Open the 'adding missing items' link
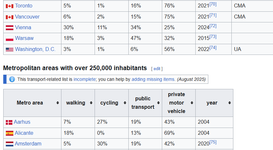Image resolution: width=273 pixels, height=150 pixels. pos(153,79)
